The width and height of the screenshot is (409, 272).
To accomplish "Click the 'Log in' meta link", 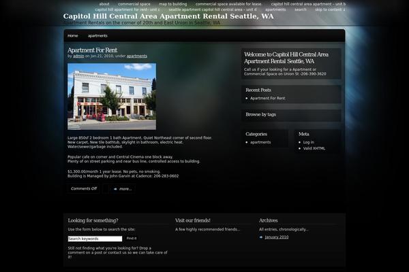I will [309, 142].
